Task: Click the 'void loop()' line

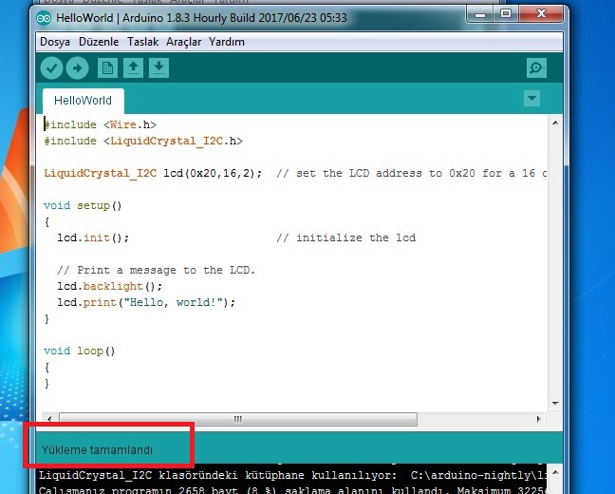Action: [80, 351]
